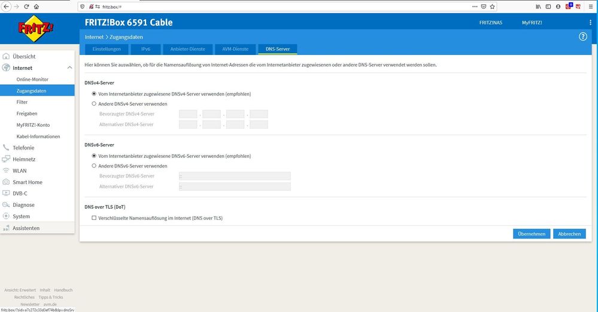Click the DVB-C television icon
This screenshot has height=312, width=598.
(6, 193)
